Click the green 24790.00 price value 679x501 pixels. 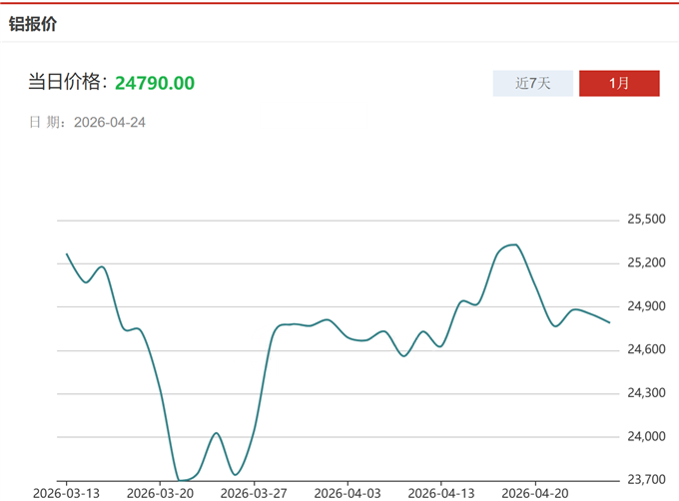[155, 83]
